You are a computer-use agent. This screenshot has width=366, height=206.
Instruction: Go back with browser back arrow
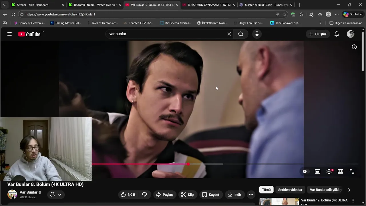(5, 14)
